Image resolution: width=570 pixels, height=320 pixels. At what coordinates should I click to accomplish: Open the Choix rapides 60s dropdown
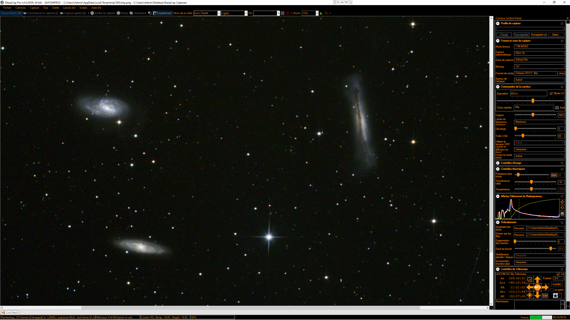click(534, 107)
